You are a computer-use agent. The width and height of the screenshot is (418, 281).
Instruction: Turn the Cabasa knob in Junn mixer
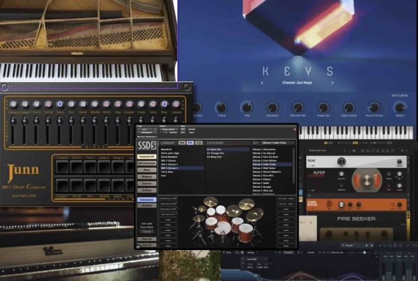coord(176,104)
